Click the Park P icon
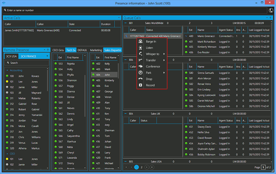The height and width of the screenshot is (174, 276). click(141, 72)
